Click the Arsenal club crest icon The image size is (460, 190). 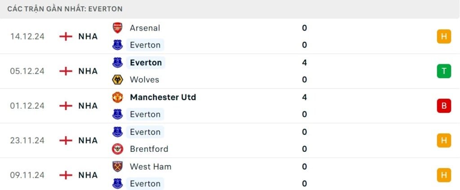coord(117,28)
